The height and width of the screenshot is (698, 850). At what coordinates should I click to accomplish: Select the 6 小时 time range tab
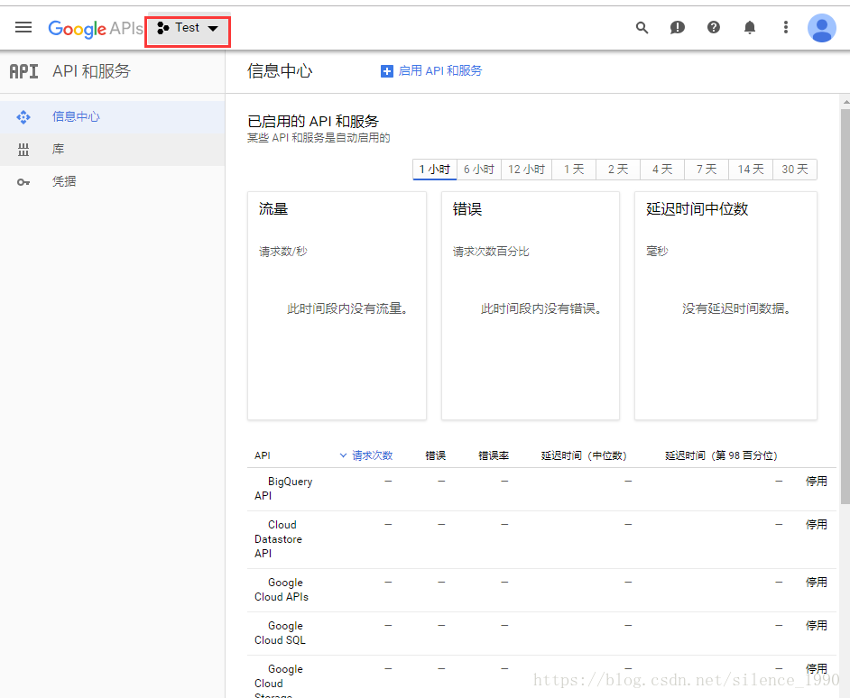point(478,169)
